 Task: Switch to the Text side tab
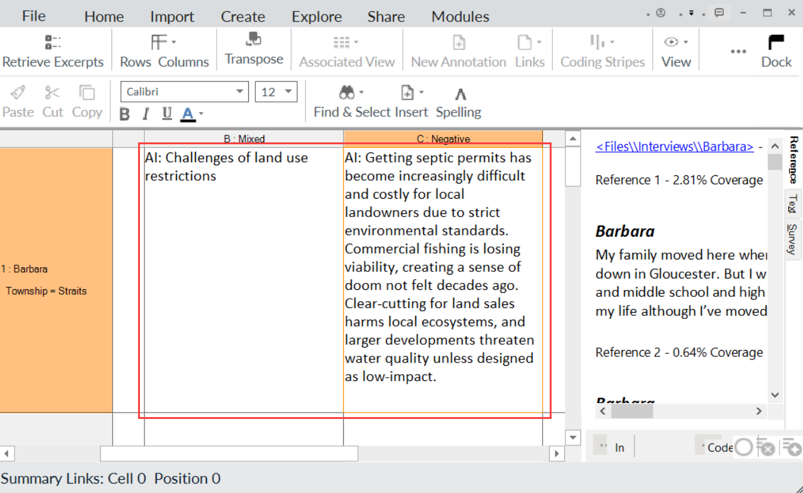(792, 204)
